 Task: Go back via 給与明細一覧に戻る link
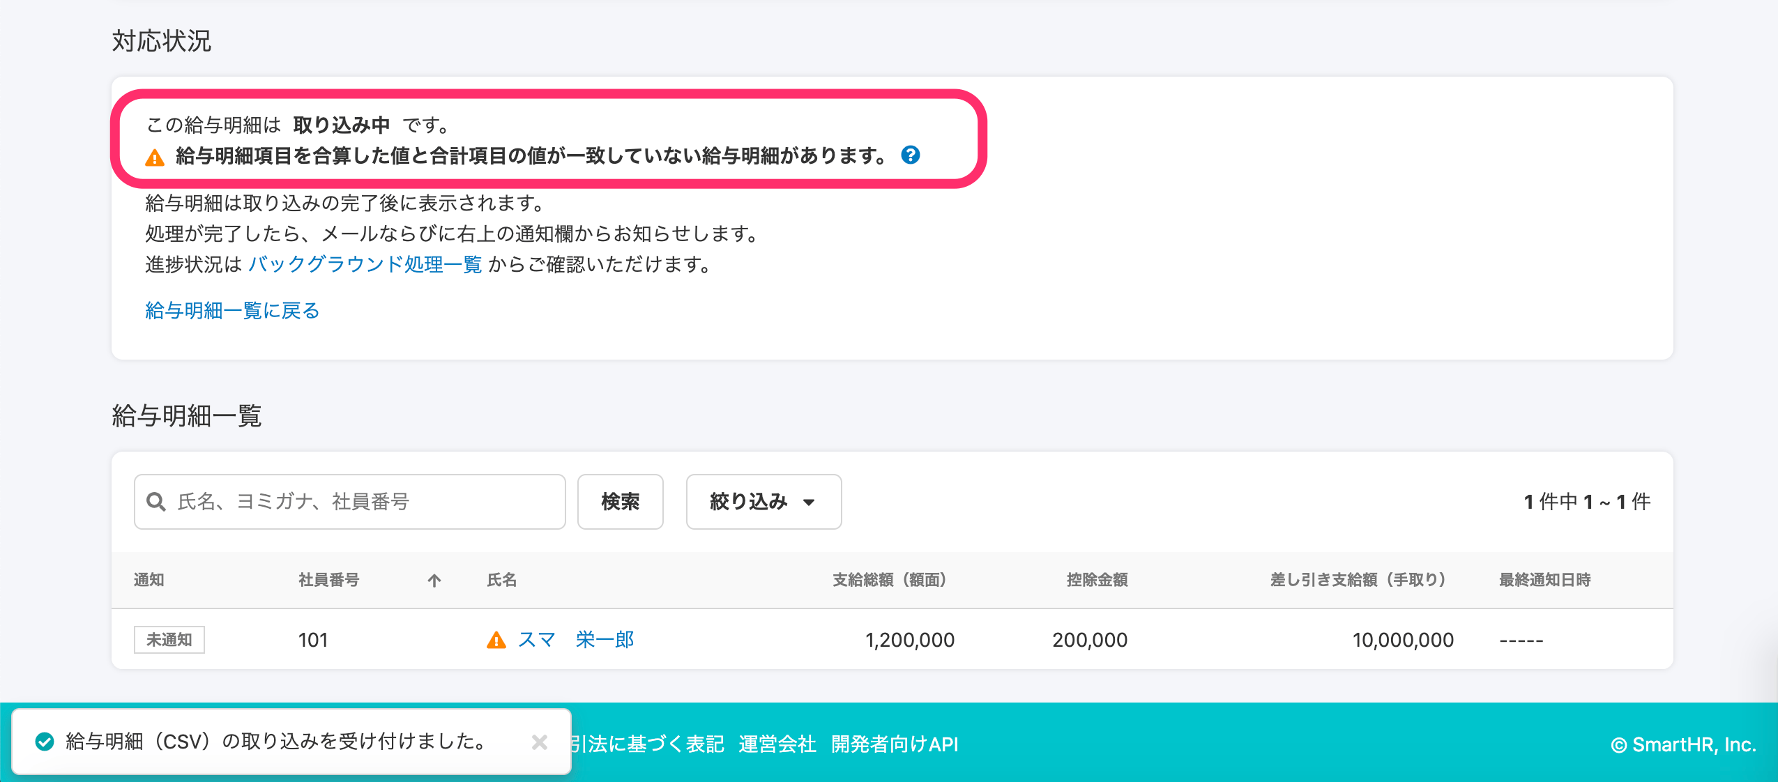click(232, 310)
